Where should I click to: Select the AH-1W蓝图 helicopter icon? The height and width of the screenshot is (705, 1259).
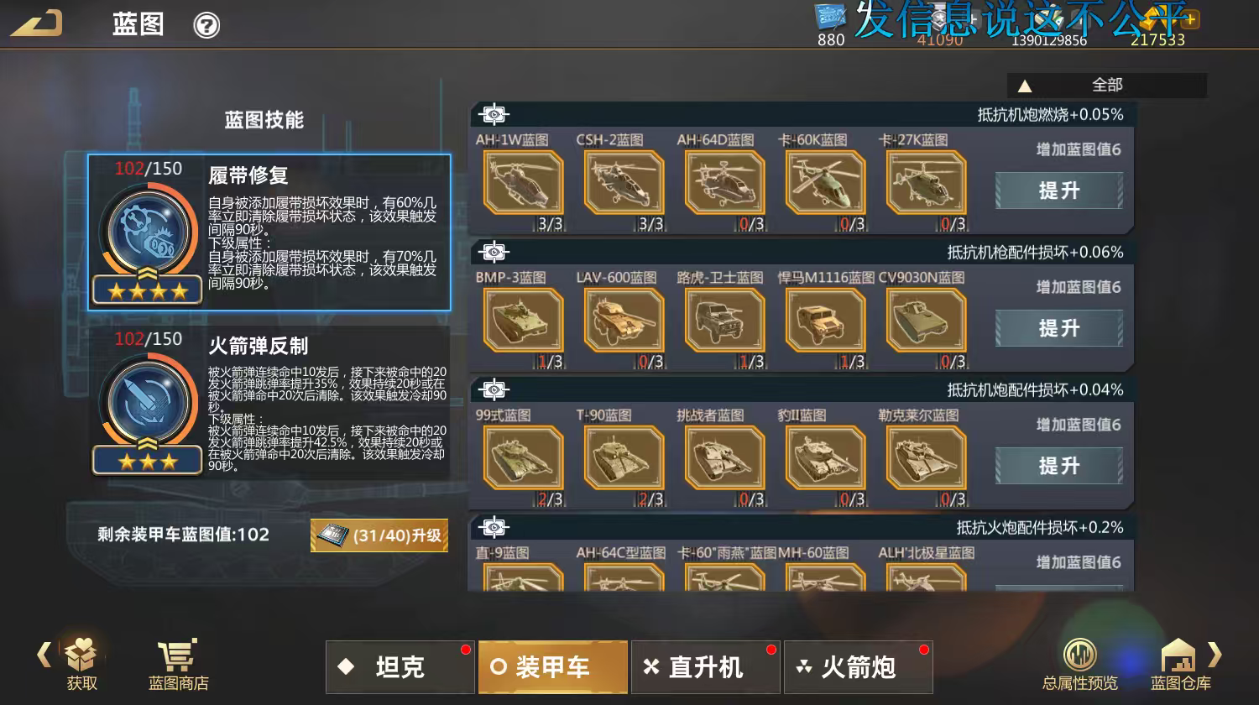[x=523, y=183]
